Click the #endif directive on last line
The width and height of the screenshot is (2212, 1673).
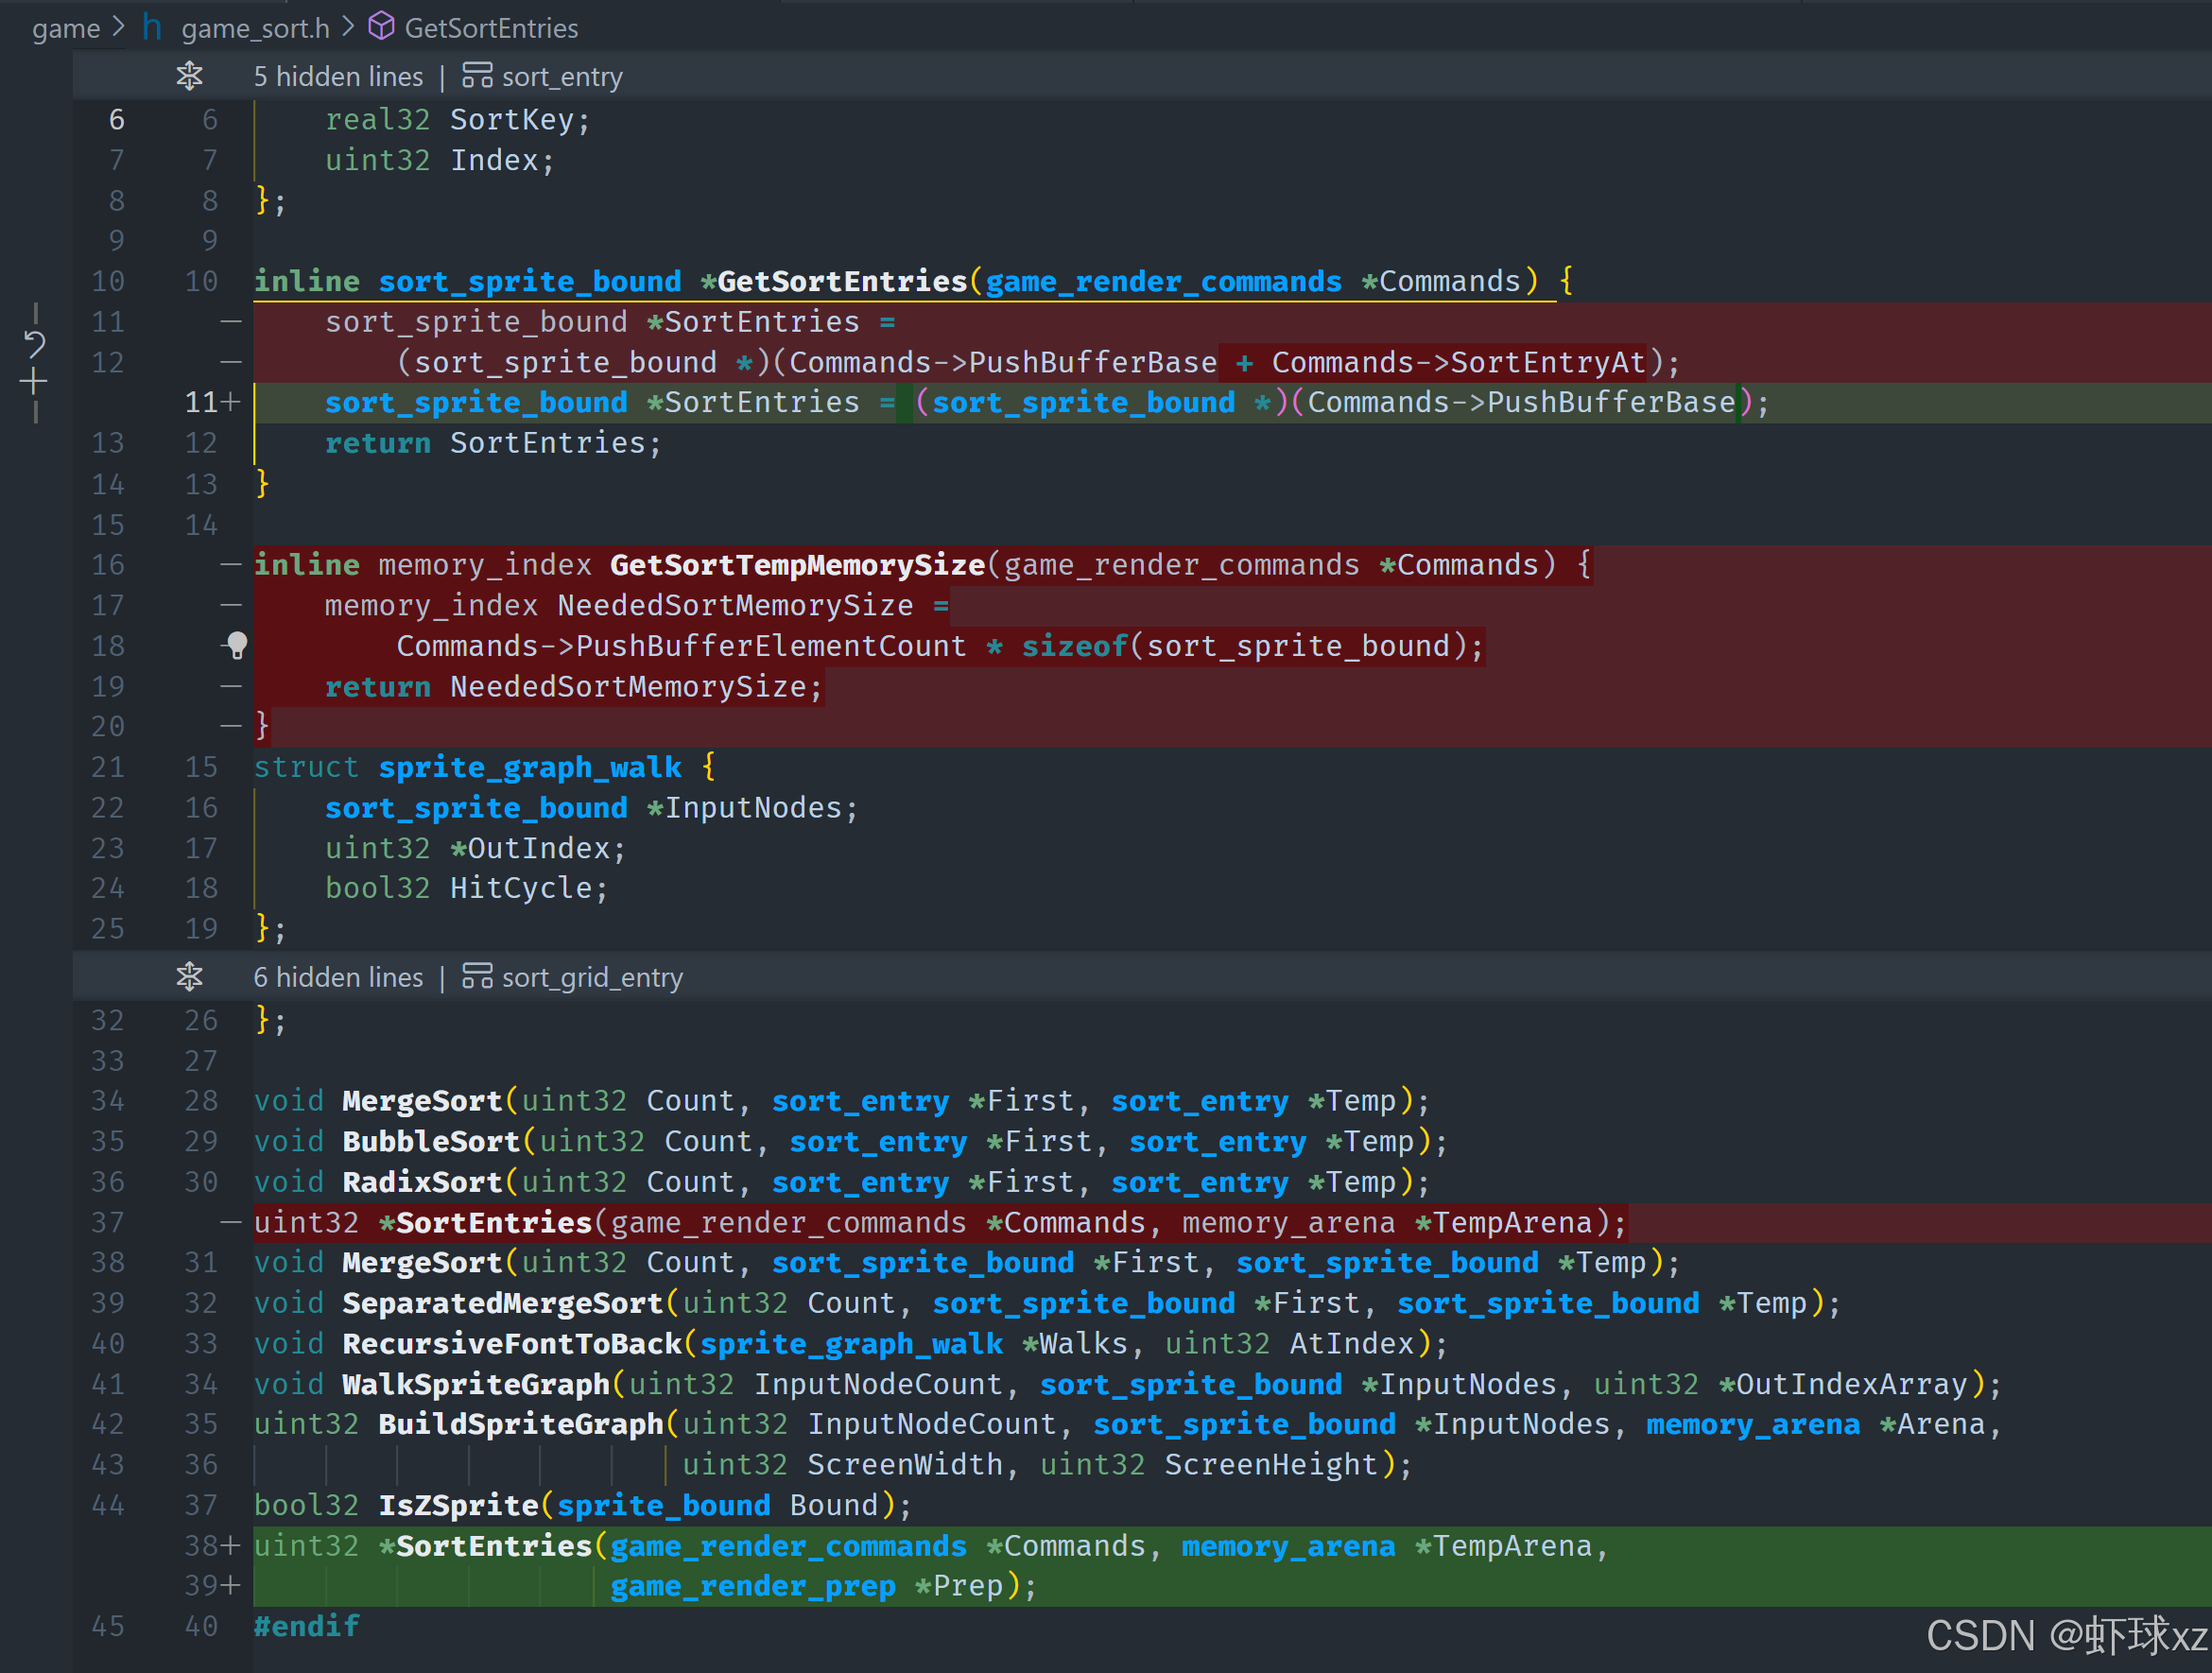click(x=306, y=1627)
